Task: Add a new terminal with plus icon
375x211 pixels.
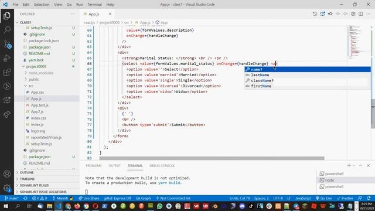Action: click(x=349, y=165)
